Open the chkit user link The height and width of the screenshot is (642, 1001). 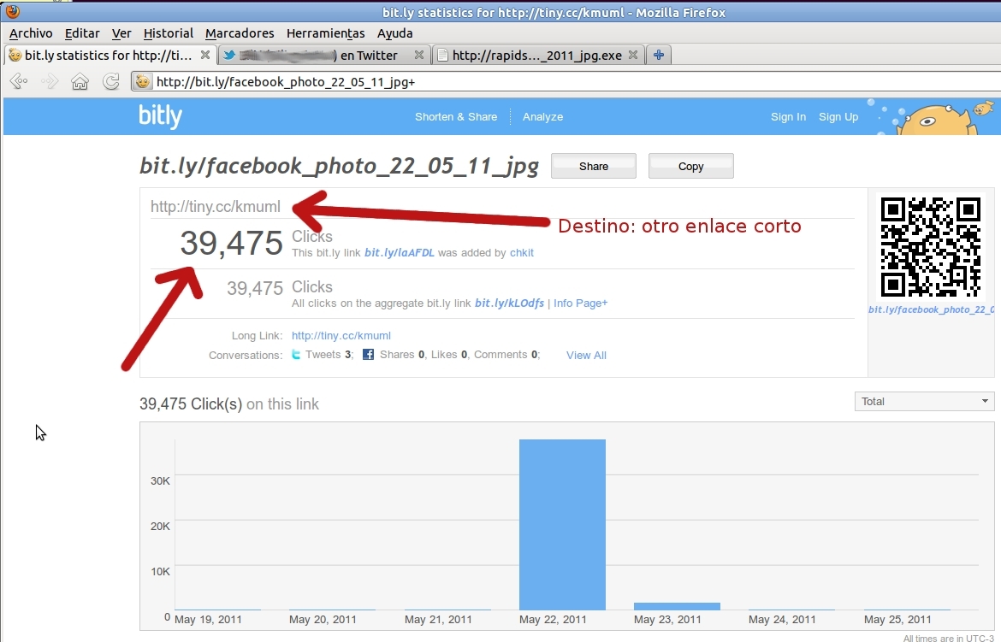point(522,253)
